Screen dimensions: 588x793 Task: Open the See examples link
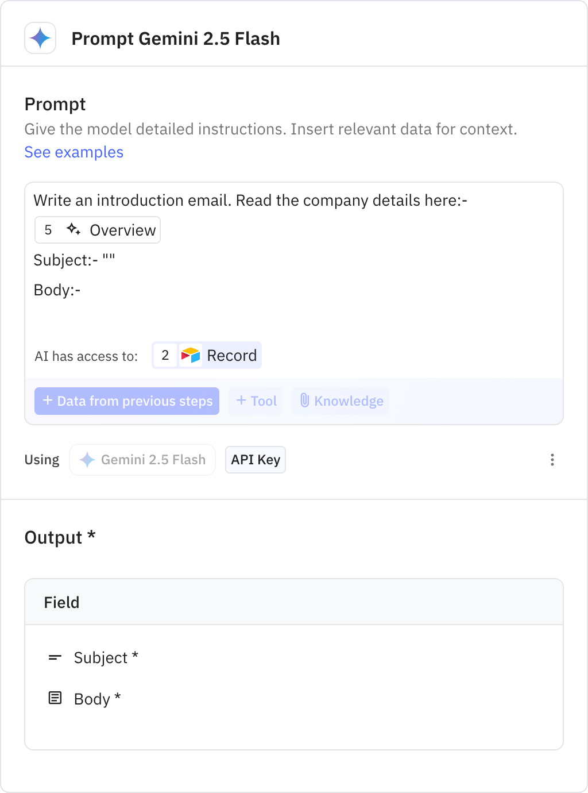click(73, 152)
